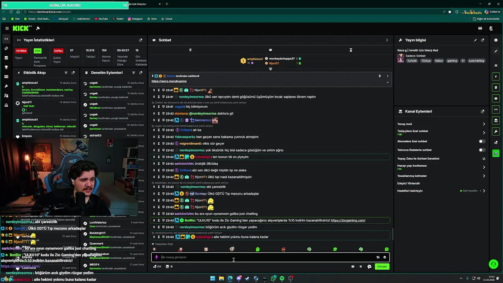Open WhatsApp from the Windows taskbar

274,278
